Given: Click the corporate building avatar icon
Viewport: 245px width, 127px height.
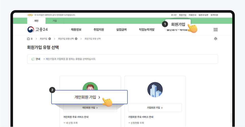Looking at the screenshot, I should pos(155,90).
